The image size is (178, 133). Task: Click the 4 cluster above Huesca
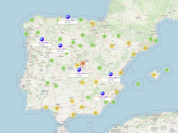pyautogui.click(x=119, y=36)
